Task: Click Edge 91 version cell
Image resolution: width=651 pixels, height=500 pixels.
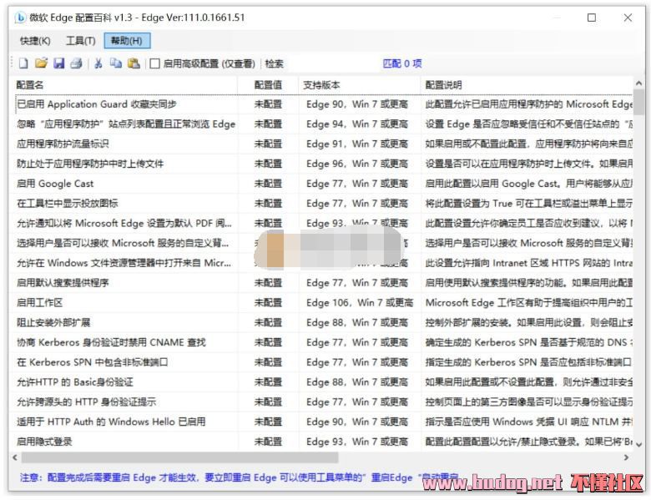Action: [357, 144]
